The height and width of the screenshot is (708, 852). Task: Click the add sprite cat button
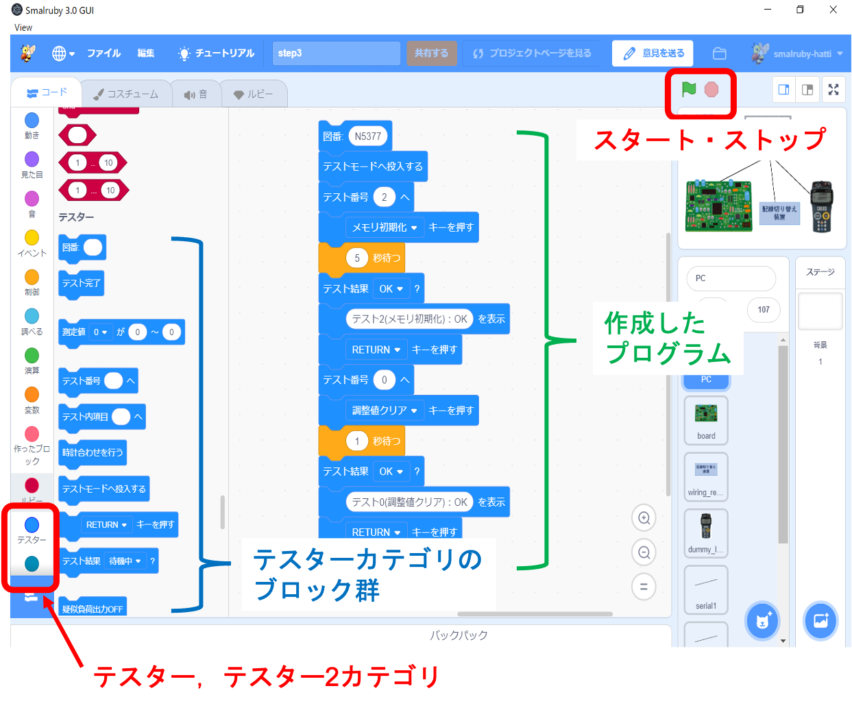[x=762, y=621]
